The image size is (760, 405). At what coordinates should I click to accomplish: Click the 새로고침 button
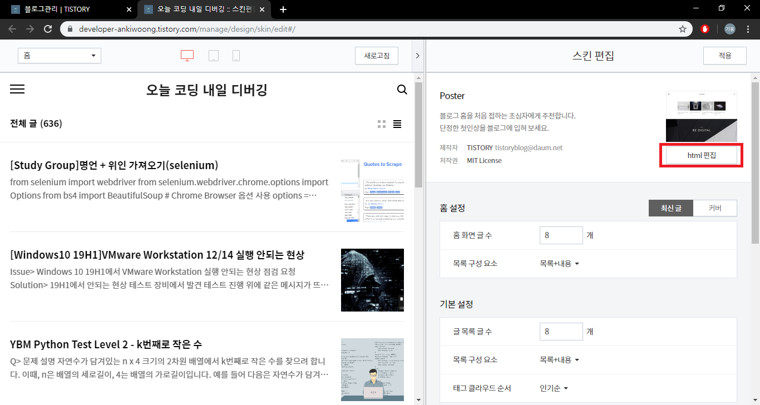coord(377,56)
